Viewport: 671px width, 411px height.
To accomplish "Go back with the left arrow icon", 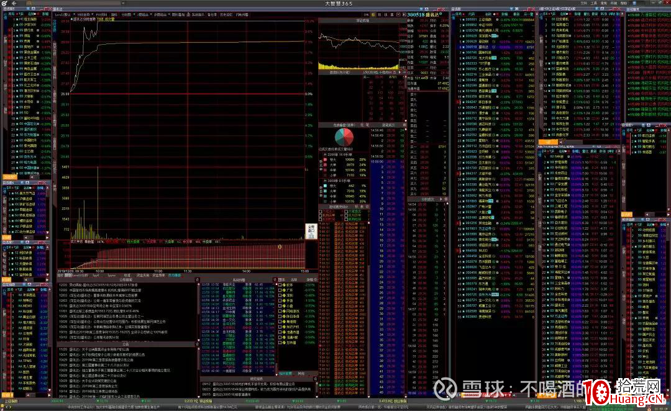I will pyautogui.click(x=14, y=4).
